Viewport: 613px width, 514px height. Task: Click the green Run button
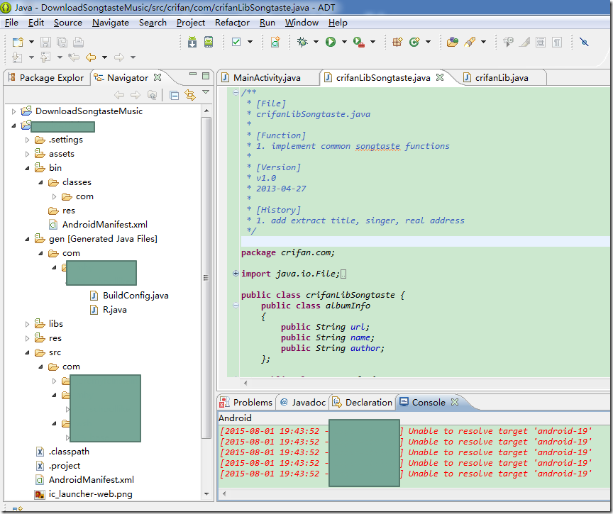point(330,42)
